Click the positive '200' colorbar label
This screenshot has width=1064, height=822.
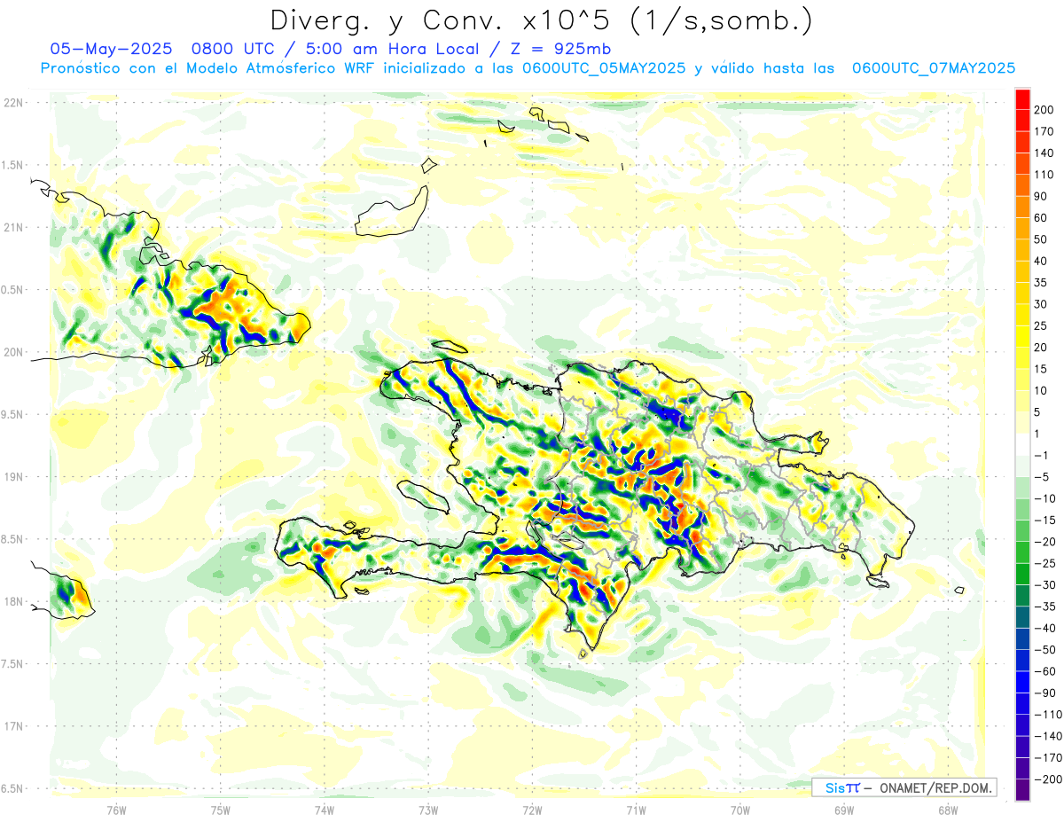(1044, 110)
